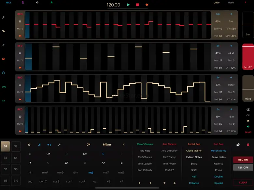Image resolution: width=254 pixels, height=190 pixels.
Task: Mute the third sequencer track
Action: pyautogui.click(x=20, y=92)
